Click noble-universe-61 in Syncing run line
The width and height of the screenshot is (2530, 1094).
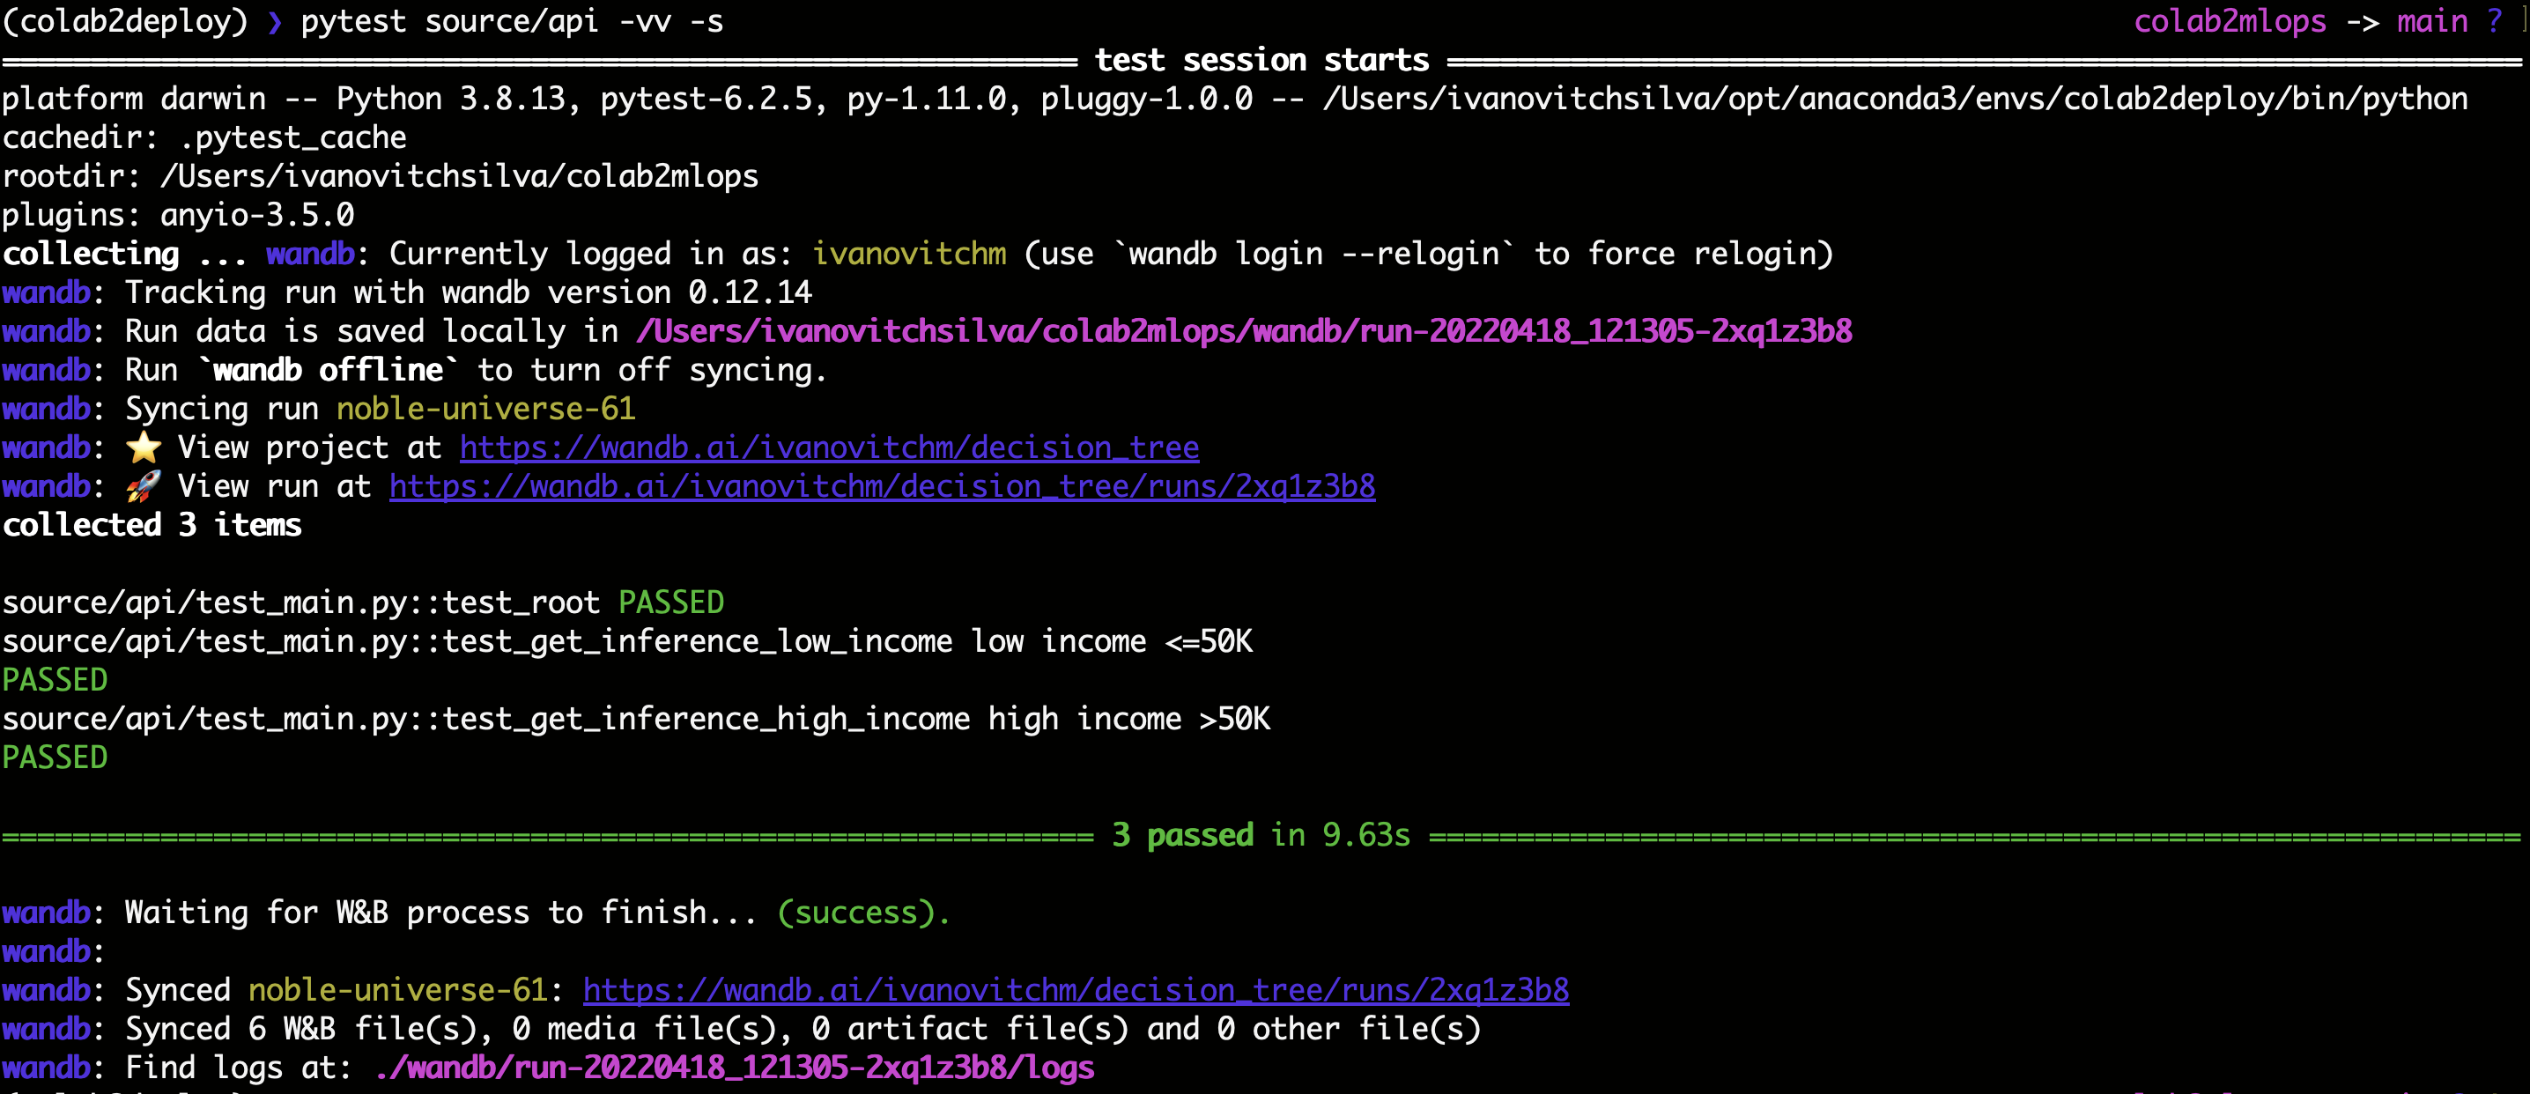486,409
